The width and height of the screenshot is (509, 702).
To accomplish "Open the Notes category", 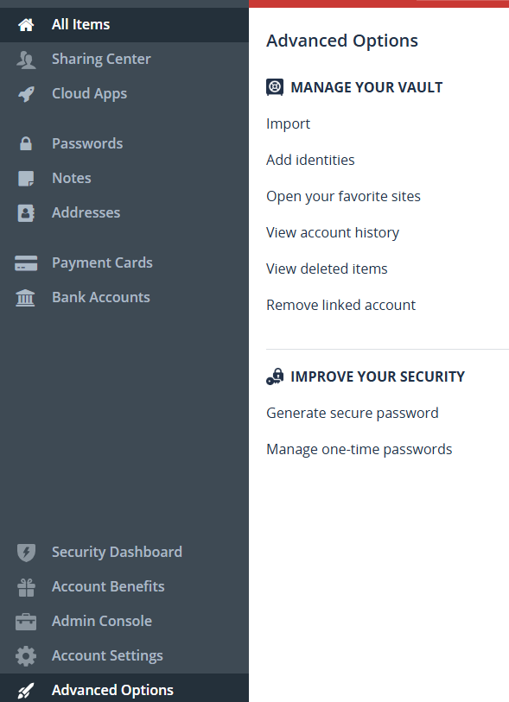I will pos(124,178).
